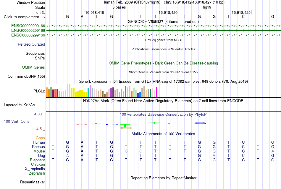Image resolution: width=281 pixels, height=189 pixels.
Task: Select the Zebrafish alignment row label
Action: coord(37,173)
